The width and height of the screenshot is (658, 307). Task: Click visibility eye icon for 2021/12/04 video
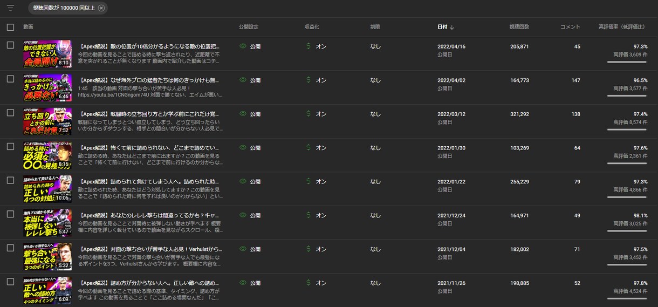pos(243,249)
